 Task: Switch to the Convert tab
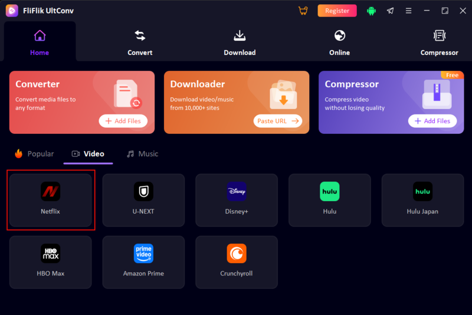coord(140,42)
